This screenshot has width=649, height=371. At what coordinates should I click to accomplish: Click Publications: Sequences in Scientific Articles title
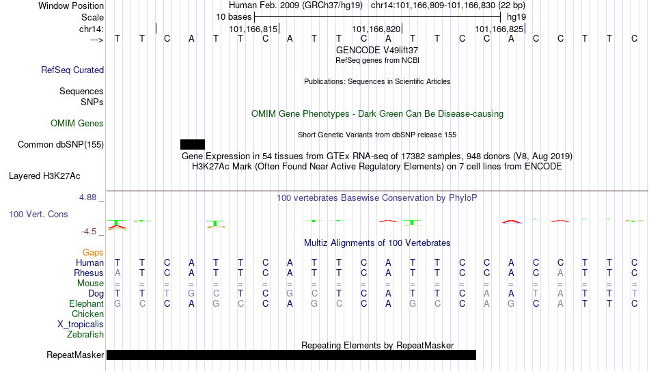tap(377, 81)
